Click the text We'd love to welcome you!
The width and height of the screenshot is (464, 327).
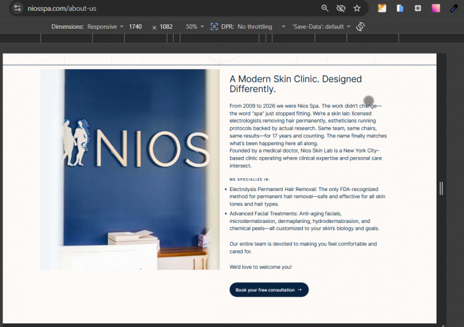coord(260,267)
